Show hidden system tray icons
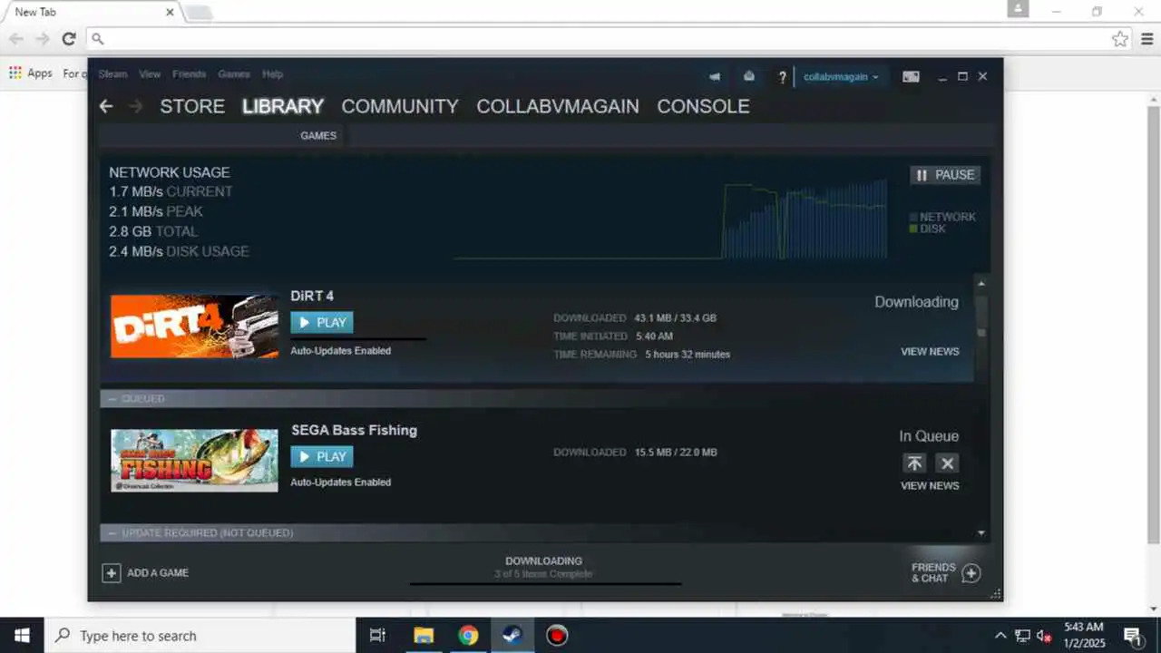This screenshot has height=653, width=1161. [1000, 636]
